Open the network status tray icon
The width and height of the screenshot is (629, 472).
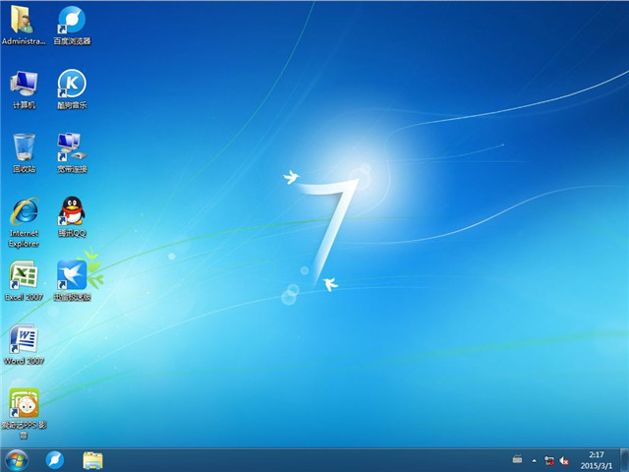click(x=548, y=461)
